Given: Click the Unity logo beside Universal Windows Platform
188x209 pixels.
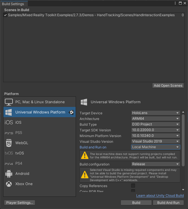Looking at the screenshot, I should pyautogui.click(x=71, y=112).
